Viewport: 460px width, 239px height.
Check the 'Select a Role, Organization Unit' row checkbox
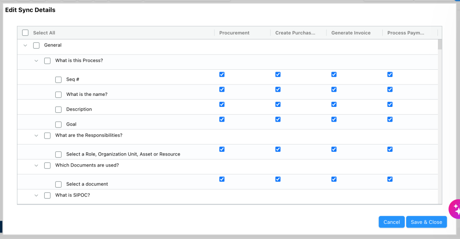(x=58, y=154)
